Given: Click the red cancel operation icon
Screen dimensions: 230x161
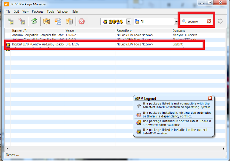Looking at the screenshot, I should pyautogui.click(x=82, y=22).
